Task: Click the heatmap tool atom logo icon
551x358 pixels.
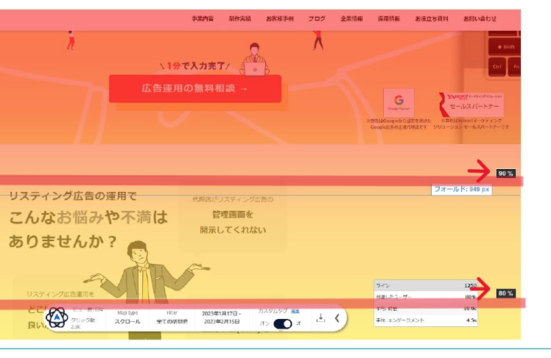Action: [x=57, y=318]
